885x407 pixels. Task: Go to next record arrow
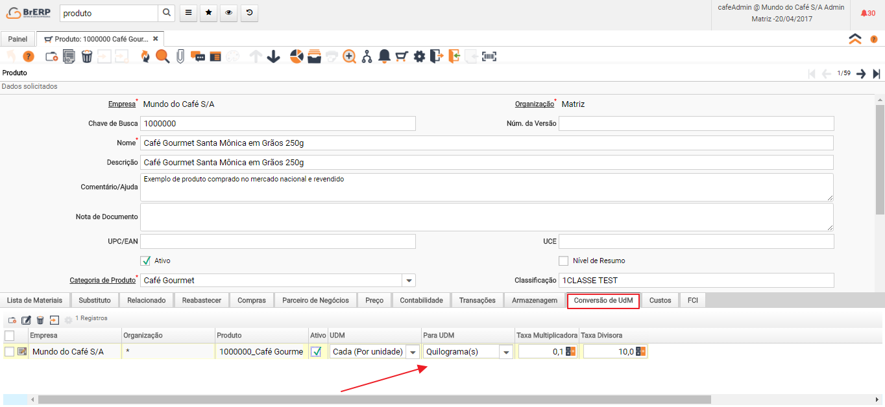pyautogui.click(x=861, y=74)
